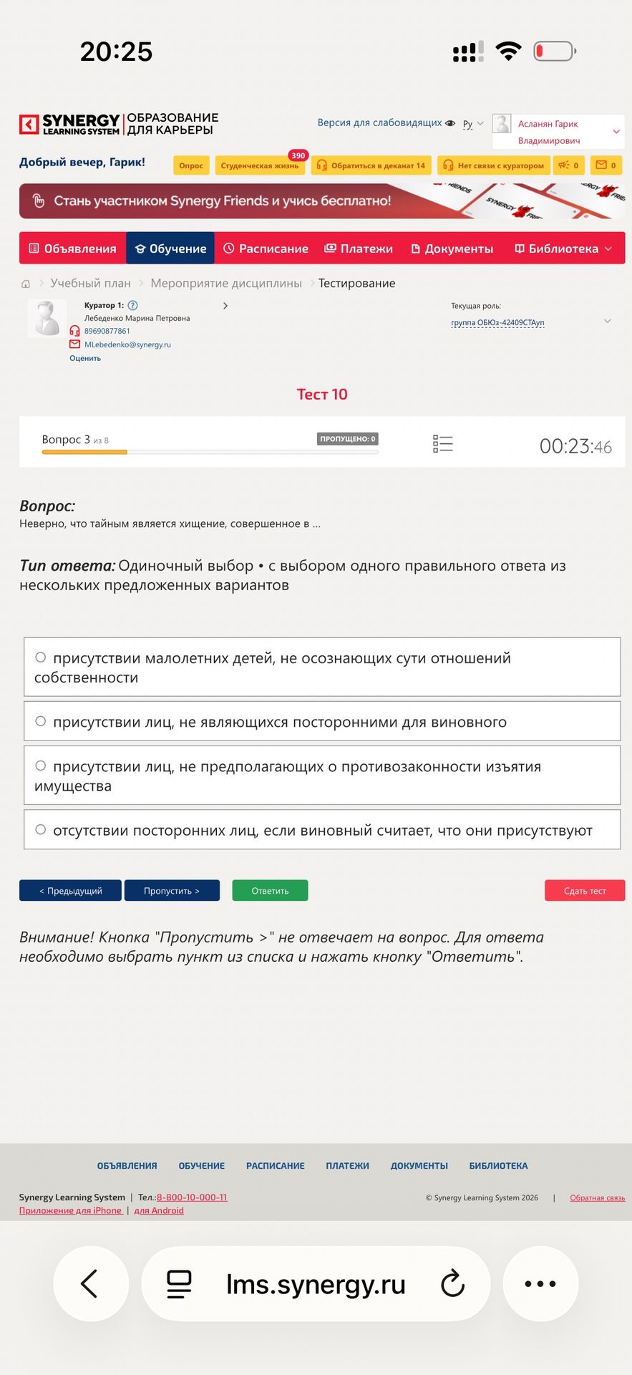
Task: Open the question list icon
Action: click(443, 444)
